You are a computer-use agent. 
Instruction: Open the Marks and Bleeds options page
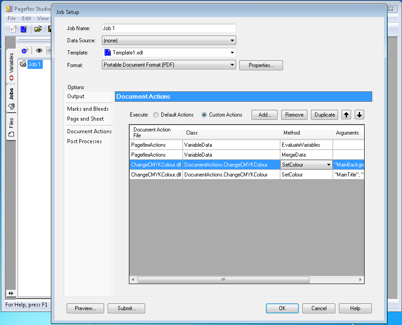[x=88, y=109]
